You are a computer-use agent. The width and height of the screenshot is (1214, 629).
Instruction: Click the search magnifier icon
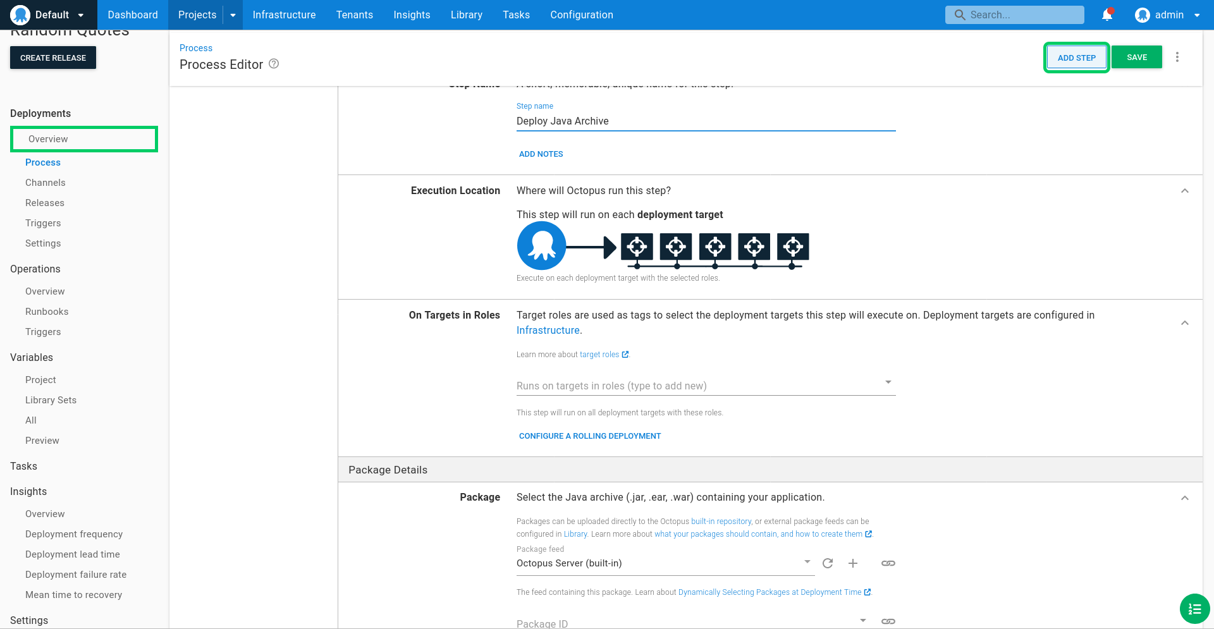click(x=960, y=15)
